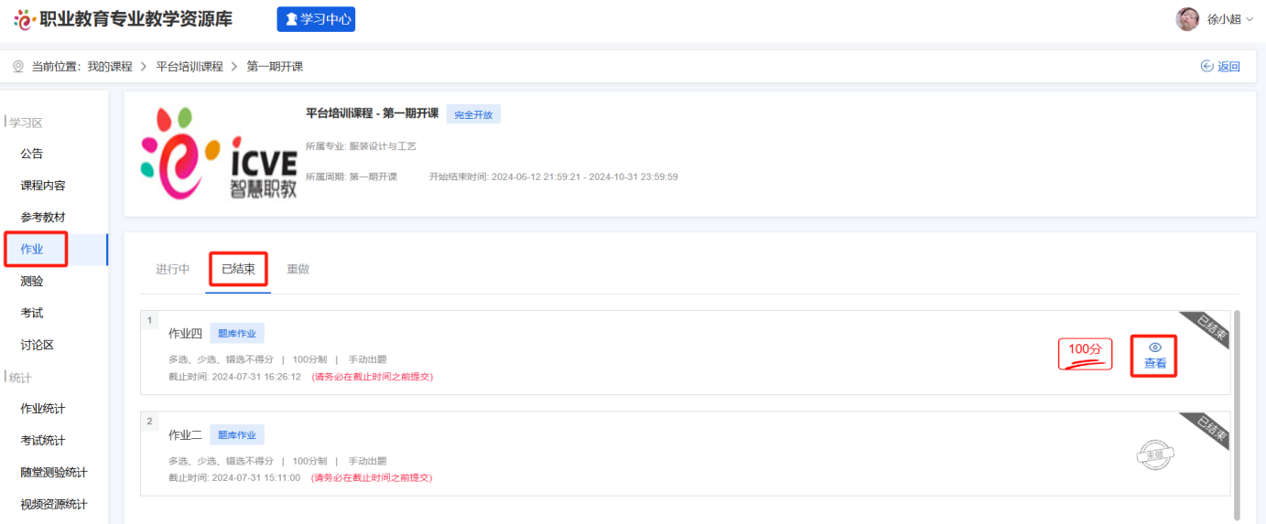Click the user avatar photo
1266x524 pixels.
coord(1187,18)
